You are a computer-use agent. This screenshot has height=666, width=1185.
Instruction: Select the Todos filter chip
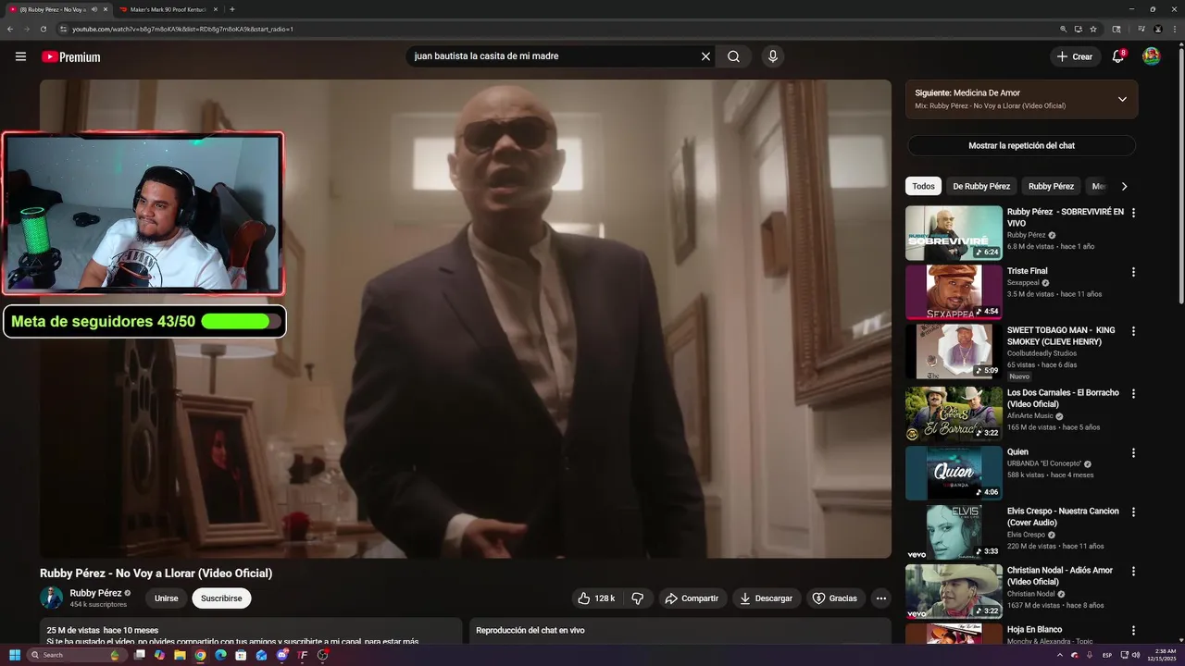pyautogui.click(x=923, y=186)
